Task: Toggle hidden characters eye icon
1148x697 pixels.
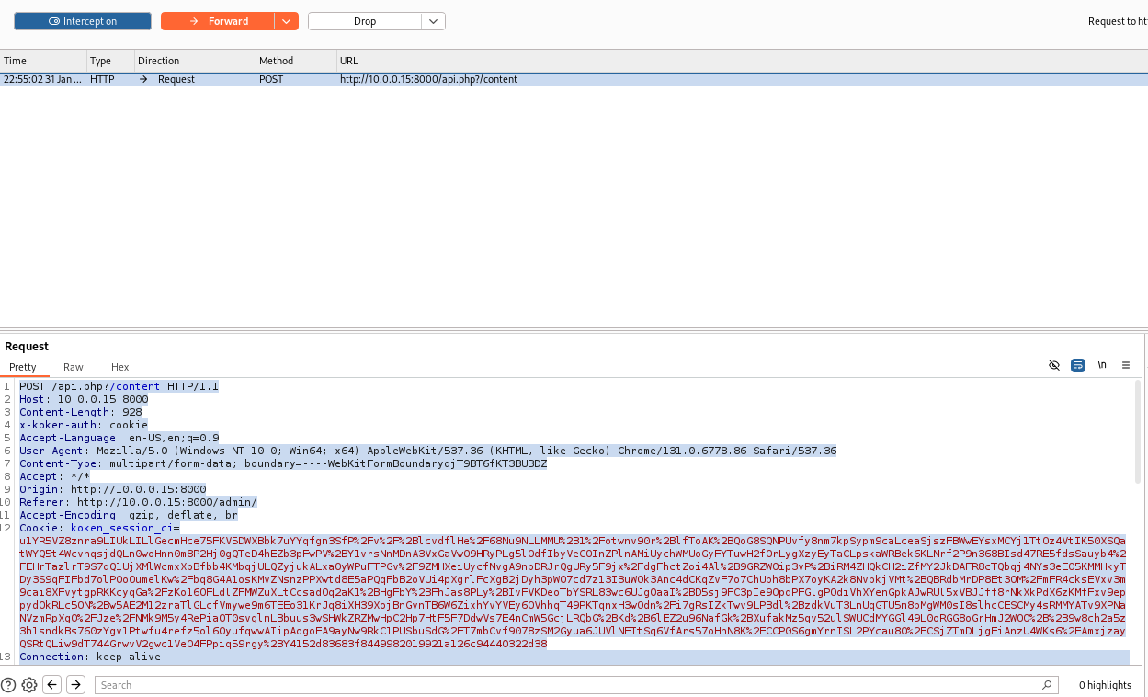Action: point(1054,366)
